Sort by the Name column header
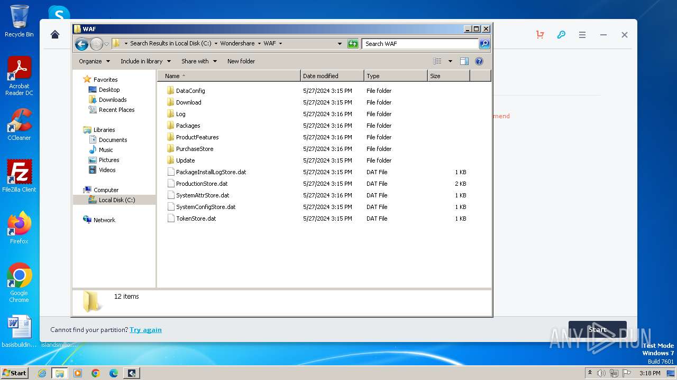The height and width of the screenshot is (380, 677). pos(229,76)
